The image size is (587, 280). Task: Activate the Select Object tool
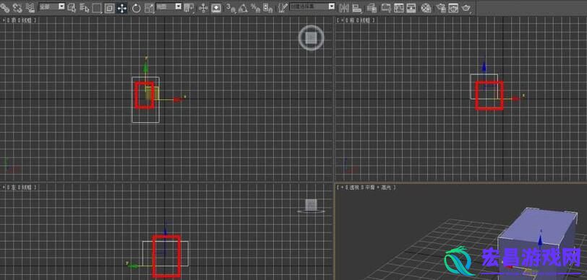point(71,7)
